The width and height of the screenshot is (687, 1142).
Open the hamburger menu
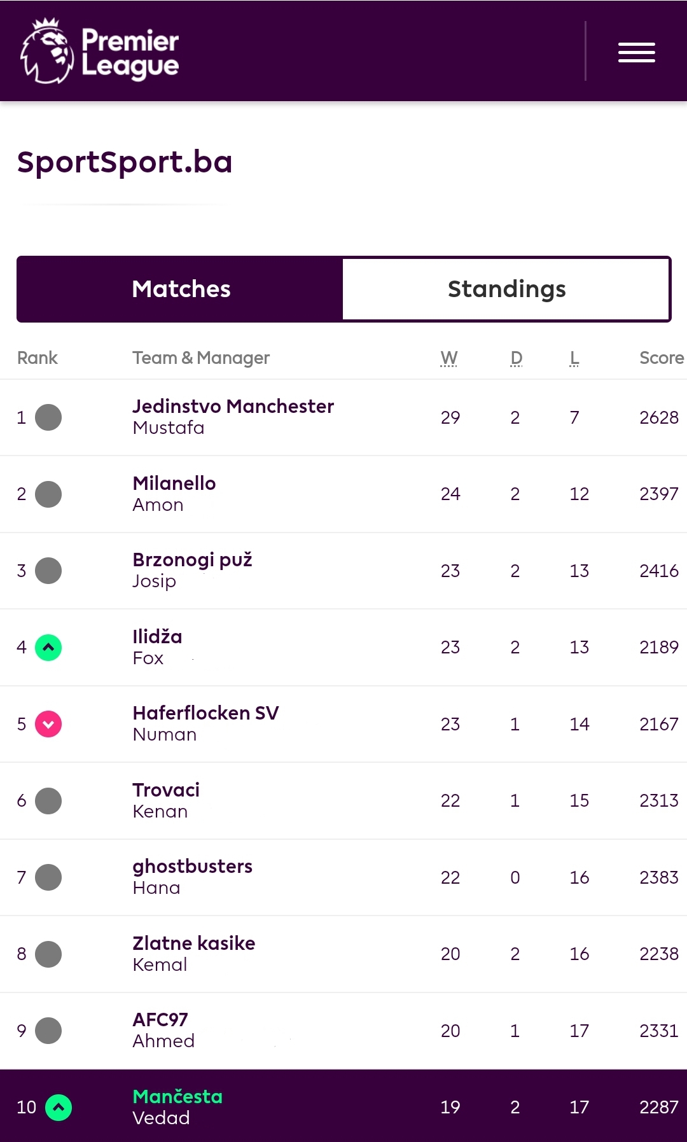[x=636, y=52]
